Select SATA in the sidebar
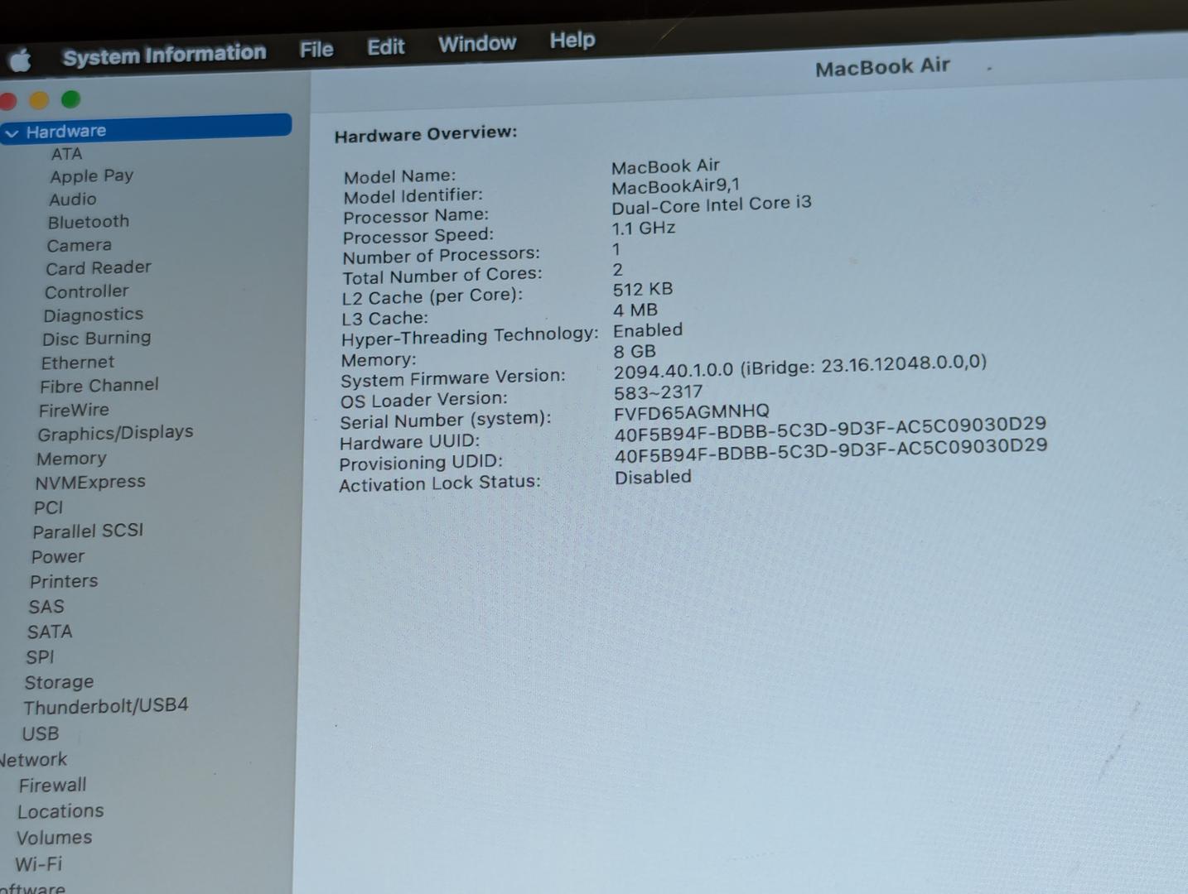1188x894 pixels. (x=50, y=632)
